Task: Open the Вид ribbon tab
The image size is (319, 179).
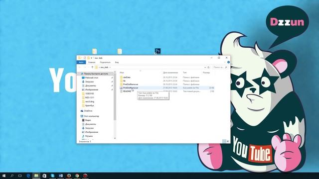Action: coord(117,62)
